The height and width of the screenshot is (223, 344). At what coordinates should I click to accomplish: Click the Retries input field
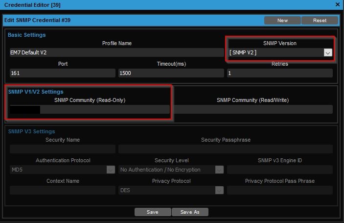click(279, 73)
